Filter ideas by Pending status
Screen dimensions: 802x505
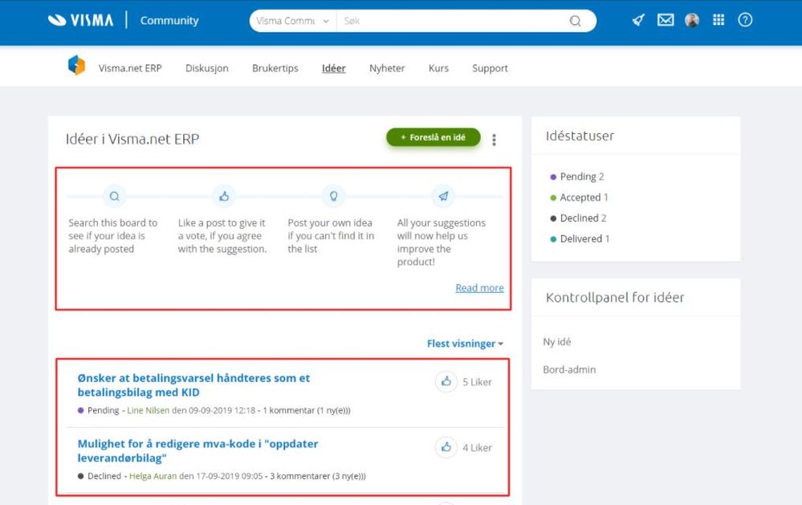tap(577, 177)
